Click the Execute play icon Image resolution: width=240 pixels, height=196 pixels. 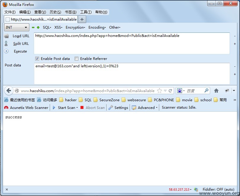(6, 51)
